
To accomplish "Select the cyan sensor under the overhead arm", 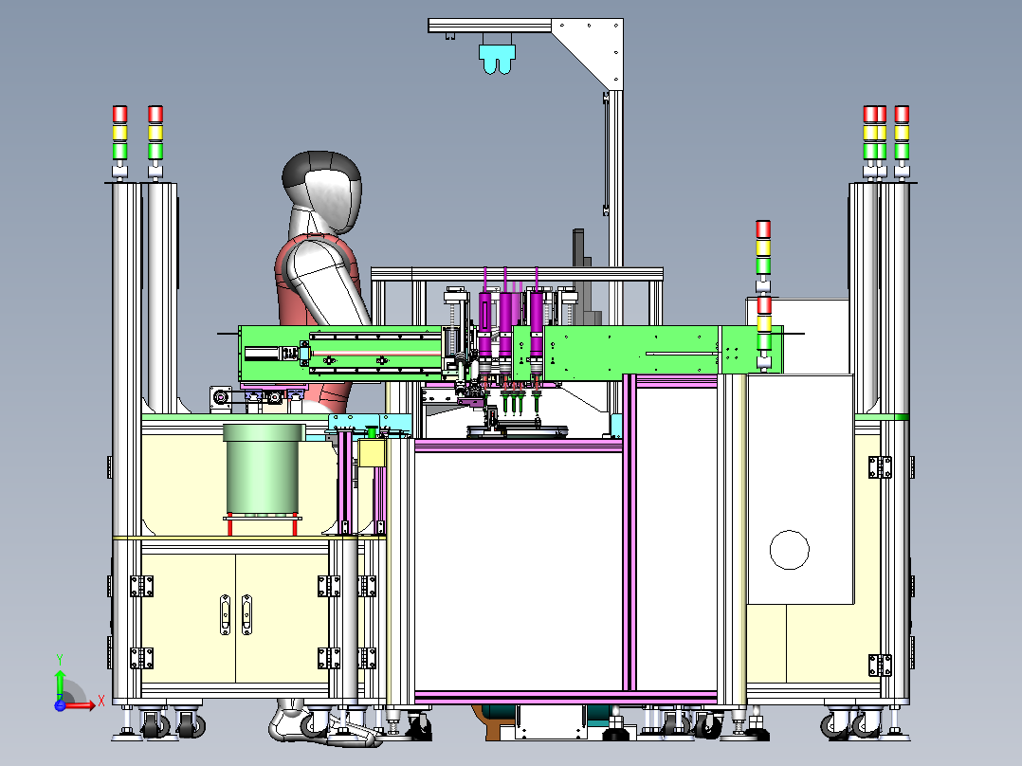I will (498, 58).
